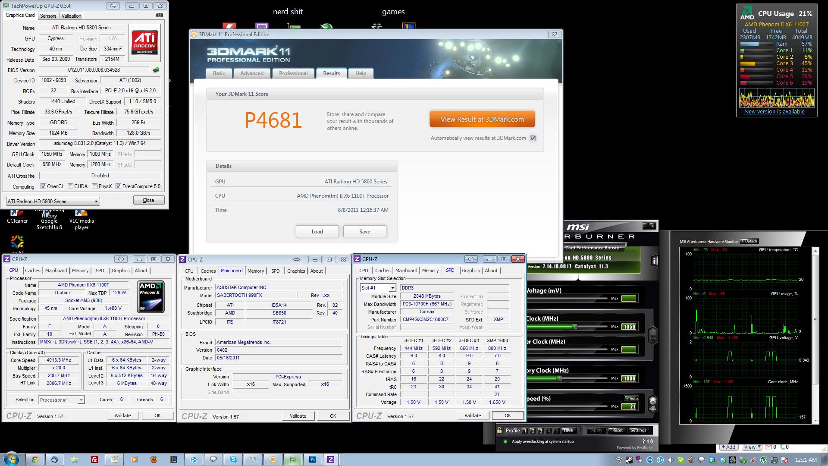Click New version is available link
This screenshot has width=828, height=466.
pos(774,111)
